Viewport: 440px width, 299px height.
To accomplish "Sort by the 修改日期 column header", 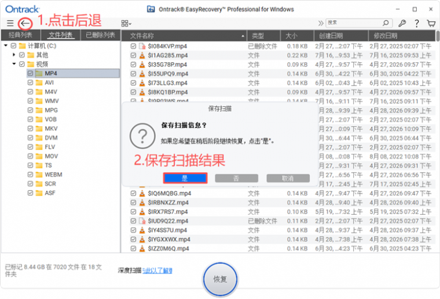I will tap(402, 36).
